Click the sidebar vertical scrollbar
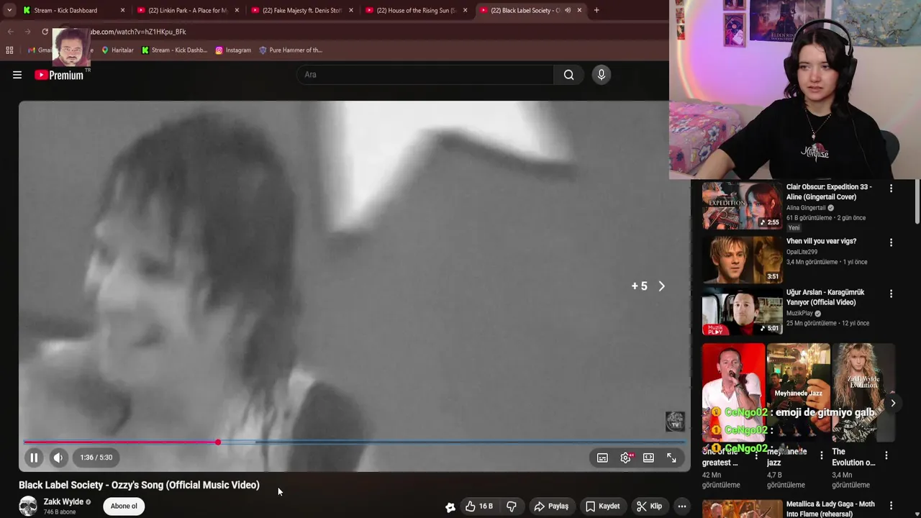921x518 pixels. [x=917, y=201]
